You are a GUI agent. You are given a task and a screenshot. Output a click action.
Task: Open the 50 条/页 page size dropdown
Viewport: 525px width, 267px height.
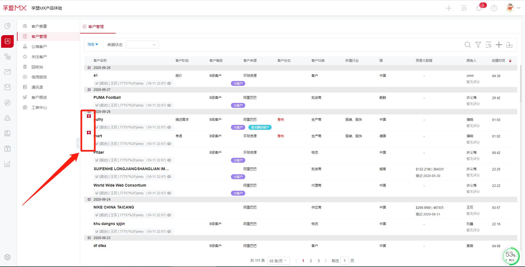tap(278, 261)
